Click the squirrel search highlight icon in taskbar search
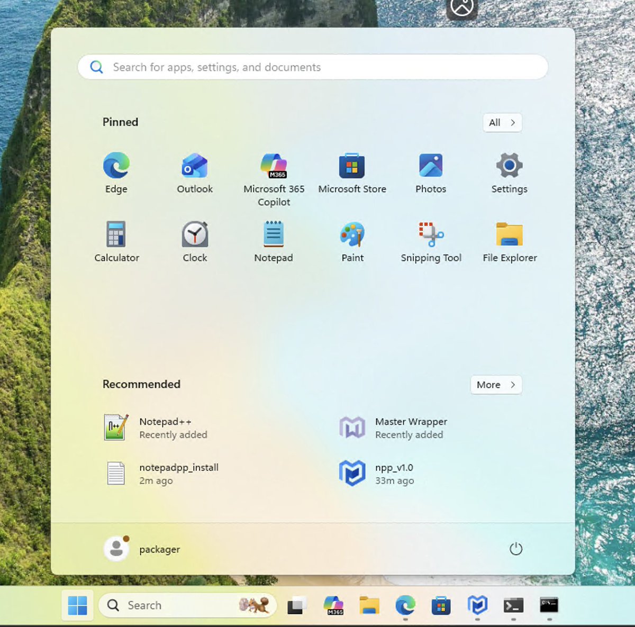 (254, 605)
